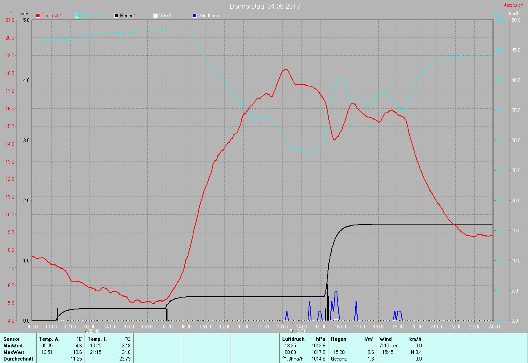
Task: Click the 05:05 minimum temperature time
Action: click(x=47, y=346)
